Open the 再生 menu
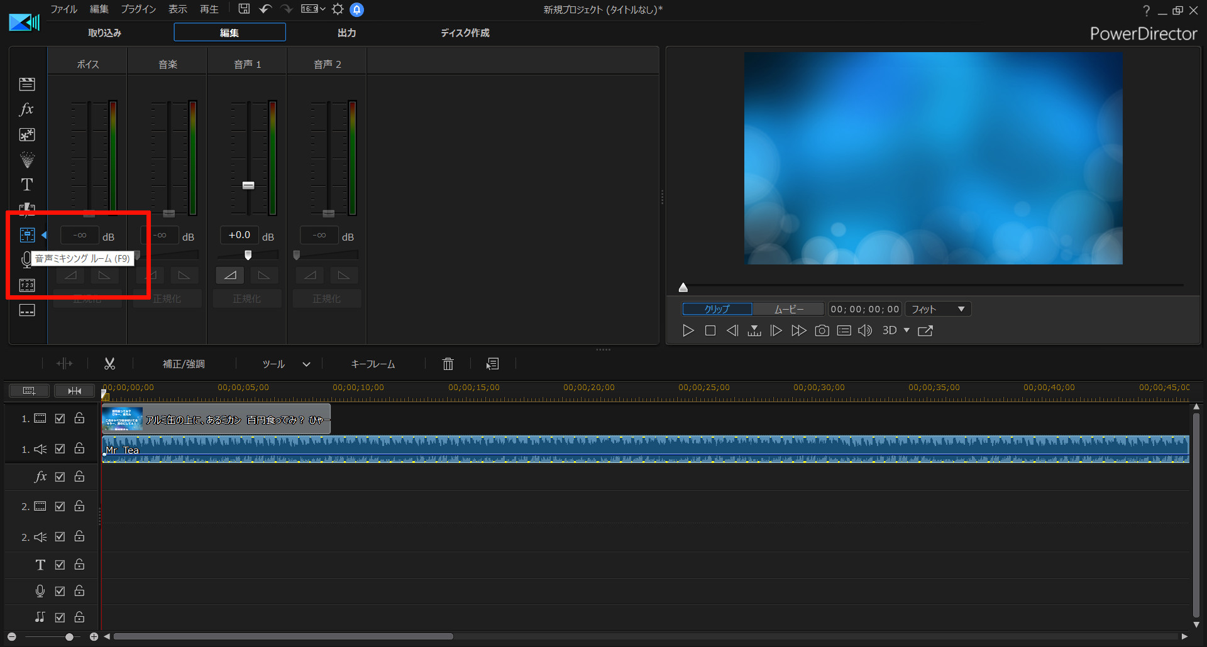 click(x=209, y=9)
